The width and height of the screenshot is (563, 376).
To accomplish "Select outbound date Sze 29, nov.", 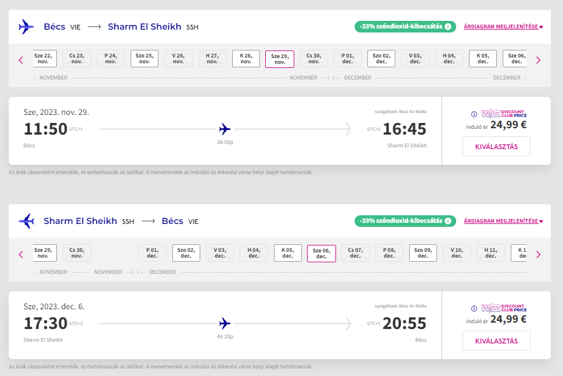I will tap(280, 59).
